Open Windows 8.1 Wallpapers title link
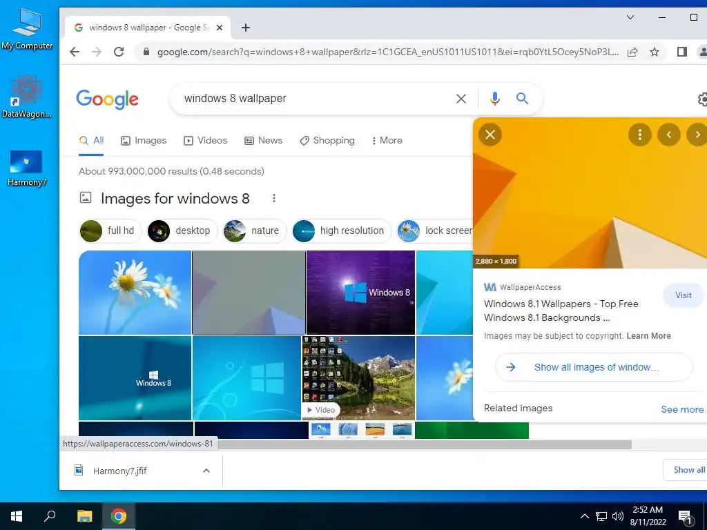The image size is (707, 530). 561,311
